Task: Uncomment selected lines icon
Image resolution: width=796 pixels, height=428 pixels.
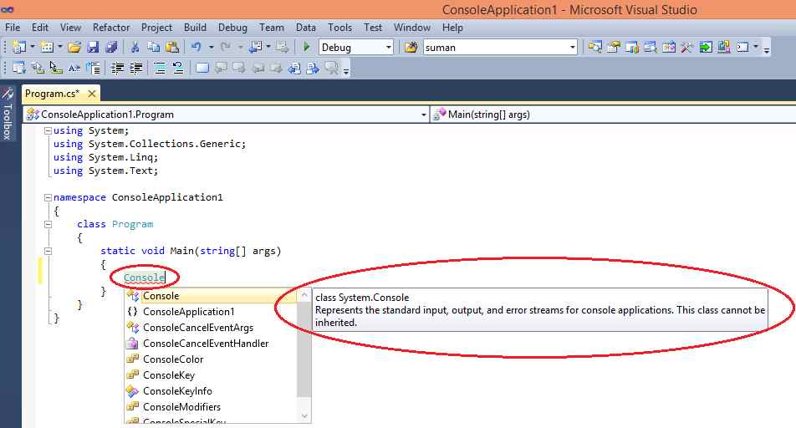Action: pos(178,68)
